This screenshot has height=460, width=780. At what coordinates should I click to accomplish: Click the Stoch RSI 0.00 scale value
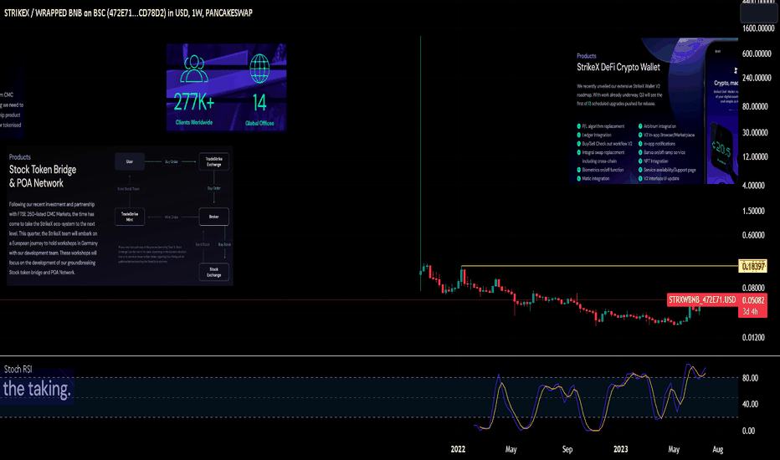point(748,431)
